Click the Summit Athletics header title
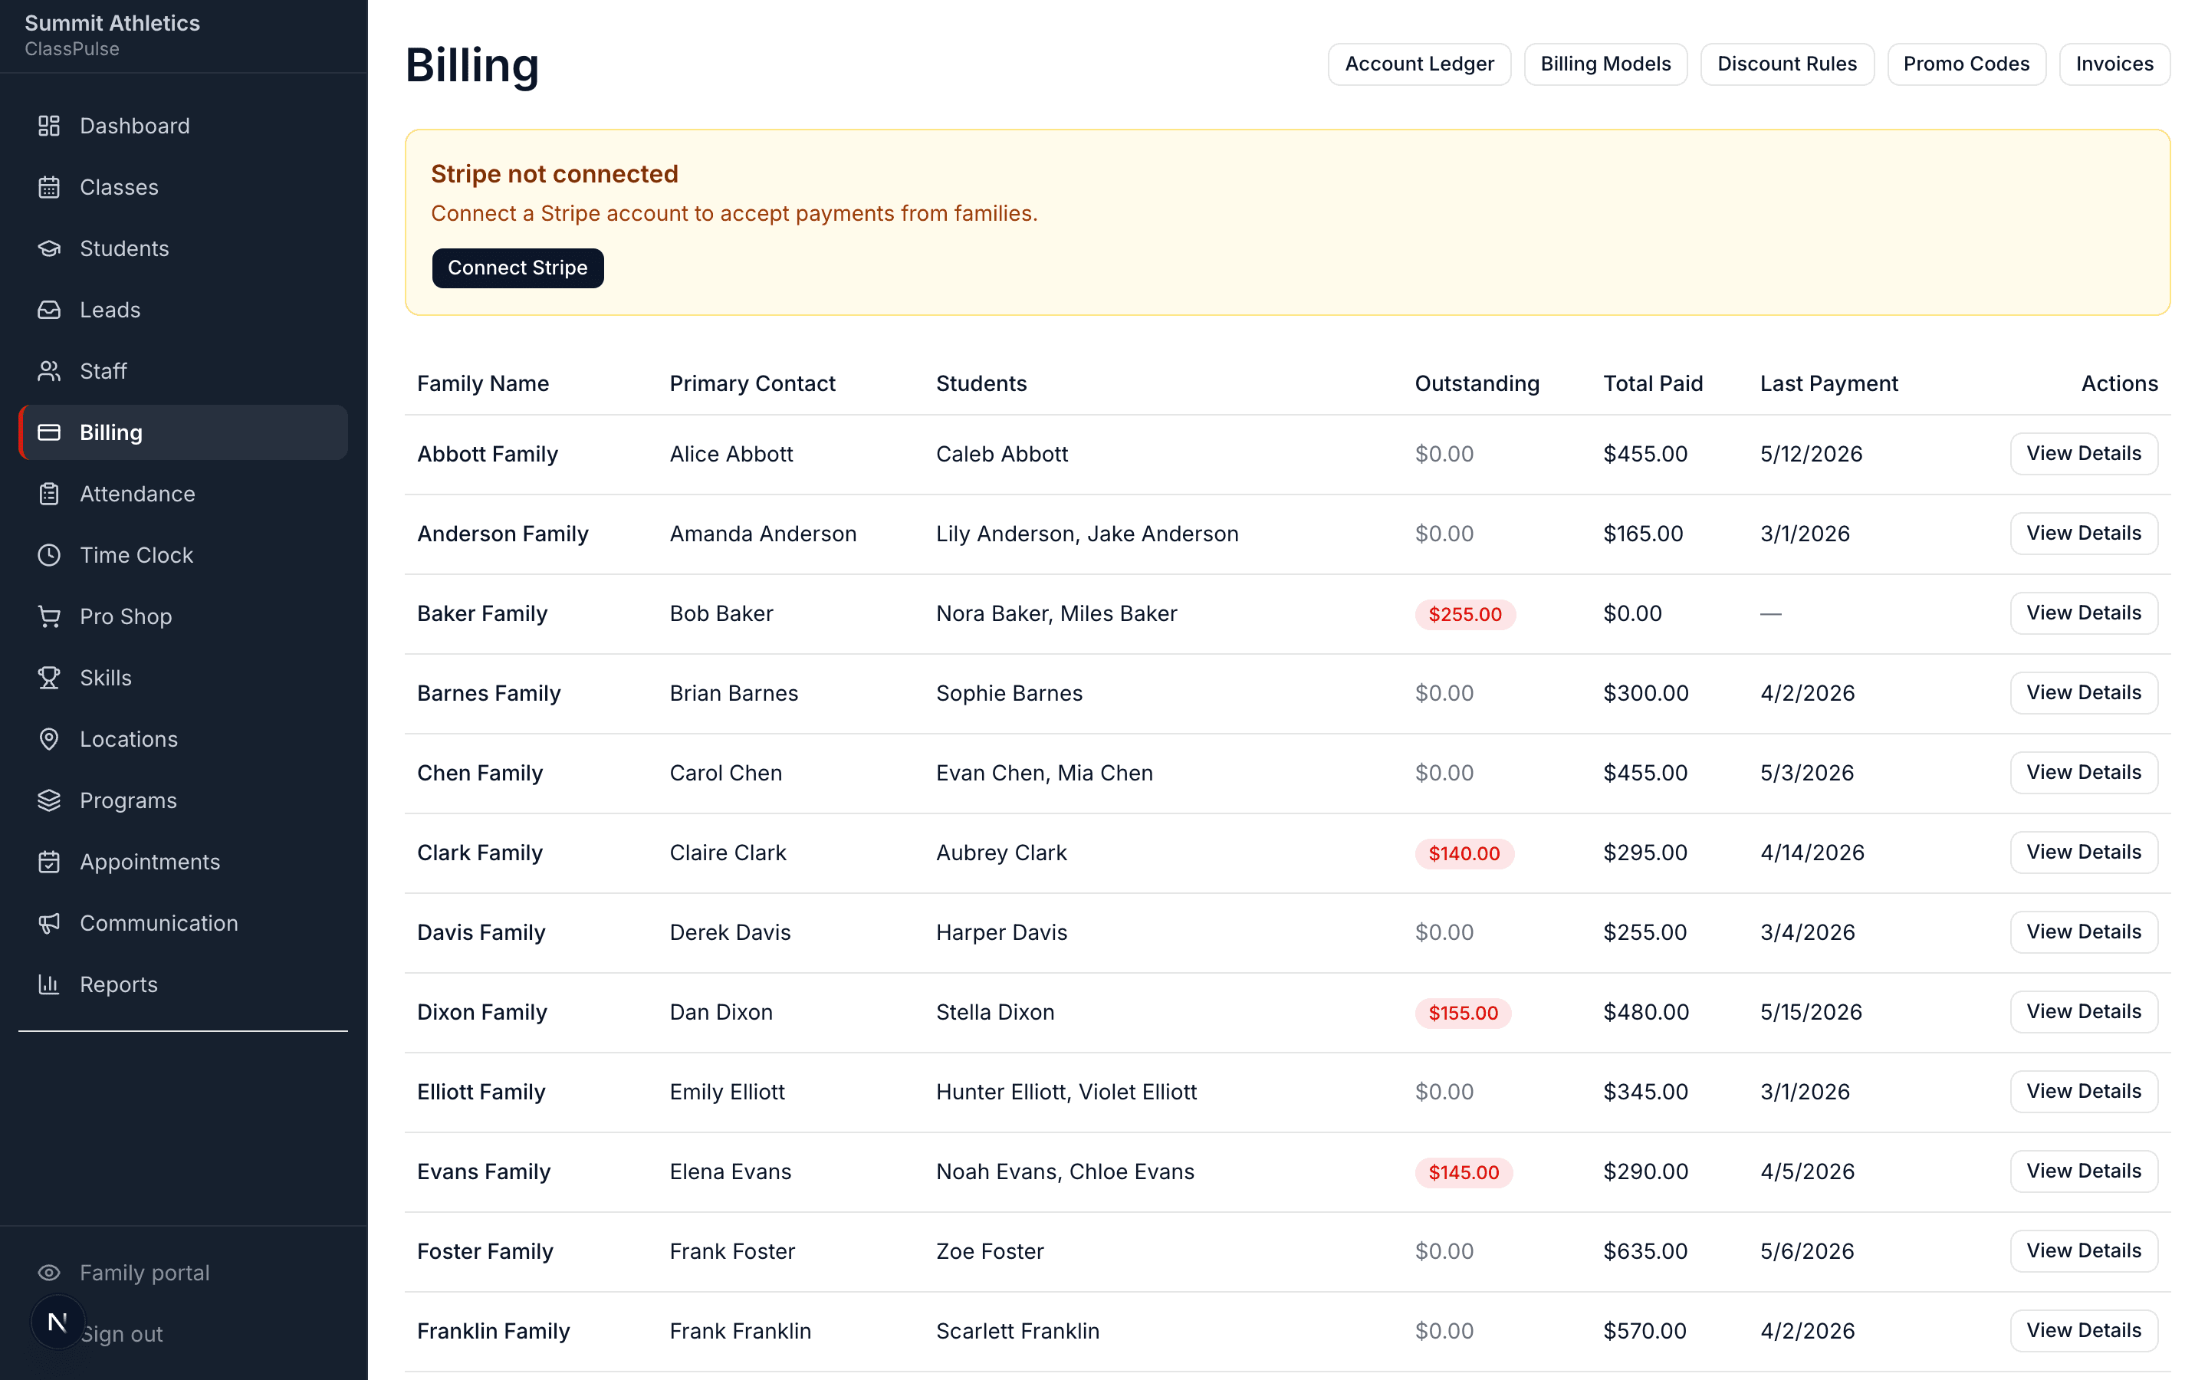The height and width of the screenshot is (1380, 2208). 112,23
